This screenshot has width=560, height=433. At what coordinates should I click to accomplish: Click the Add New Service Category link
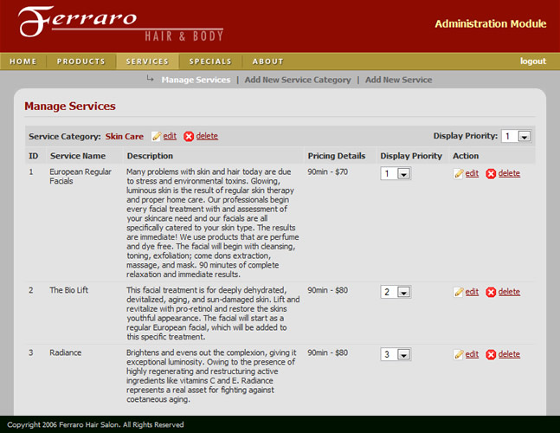[298, 80]
